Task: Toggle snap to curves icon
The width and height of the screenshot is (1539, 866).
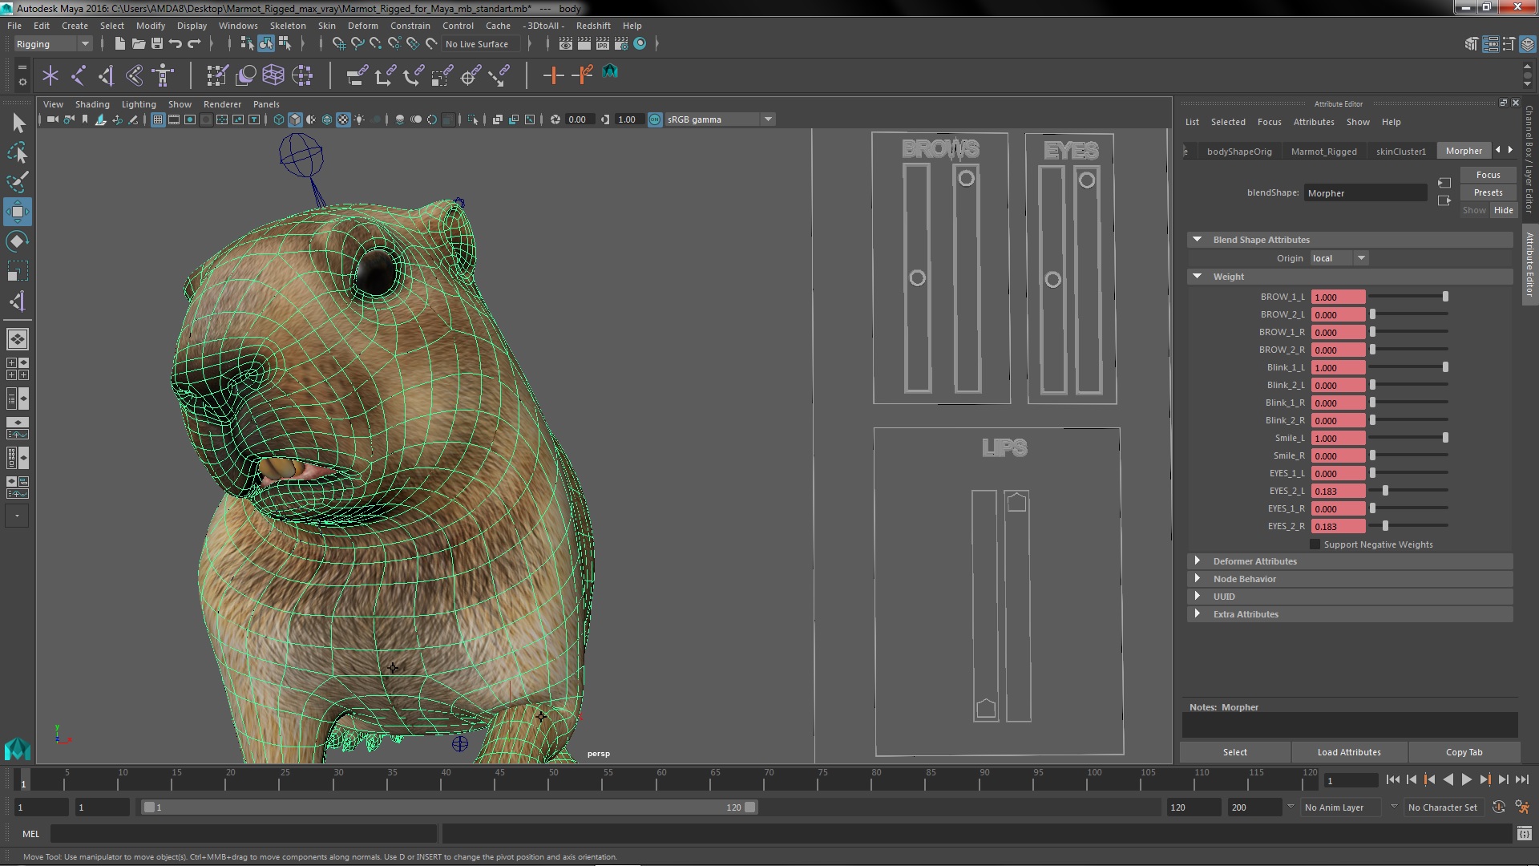Action: pyautogui.click(x=357, y=44)
